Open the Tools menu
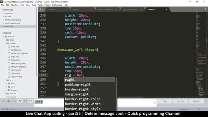 coord(40,5)
